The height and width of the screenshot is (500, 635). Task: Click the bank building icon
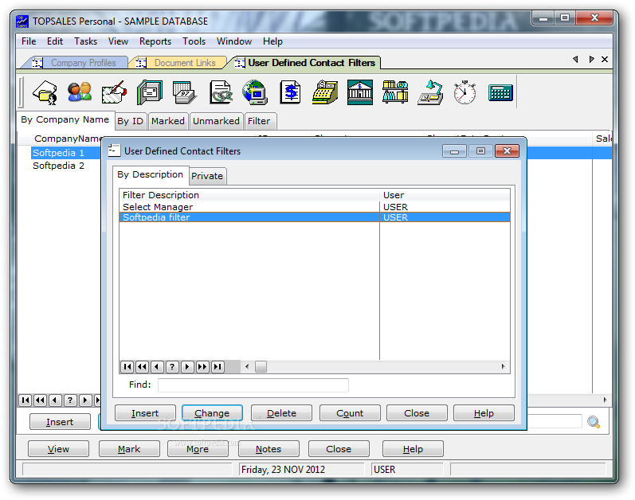(360, 92)
